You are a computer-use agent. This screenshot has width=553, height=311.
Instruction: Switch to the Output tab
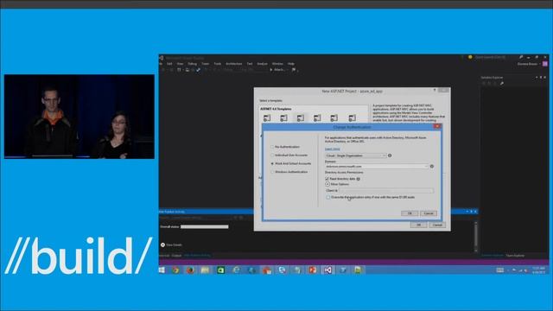[x=176, y=256]
